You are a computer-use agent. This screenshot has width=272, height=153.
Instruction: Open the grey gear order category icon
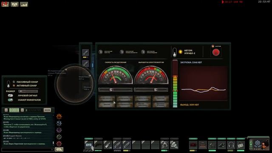coord(59,137)
